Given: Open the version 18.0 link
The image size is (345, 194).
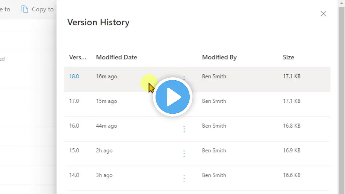Looking at the screenshot, I should pyautogui.click(x=74, y=76).
